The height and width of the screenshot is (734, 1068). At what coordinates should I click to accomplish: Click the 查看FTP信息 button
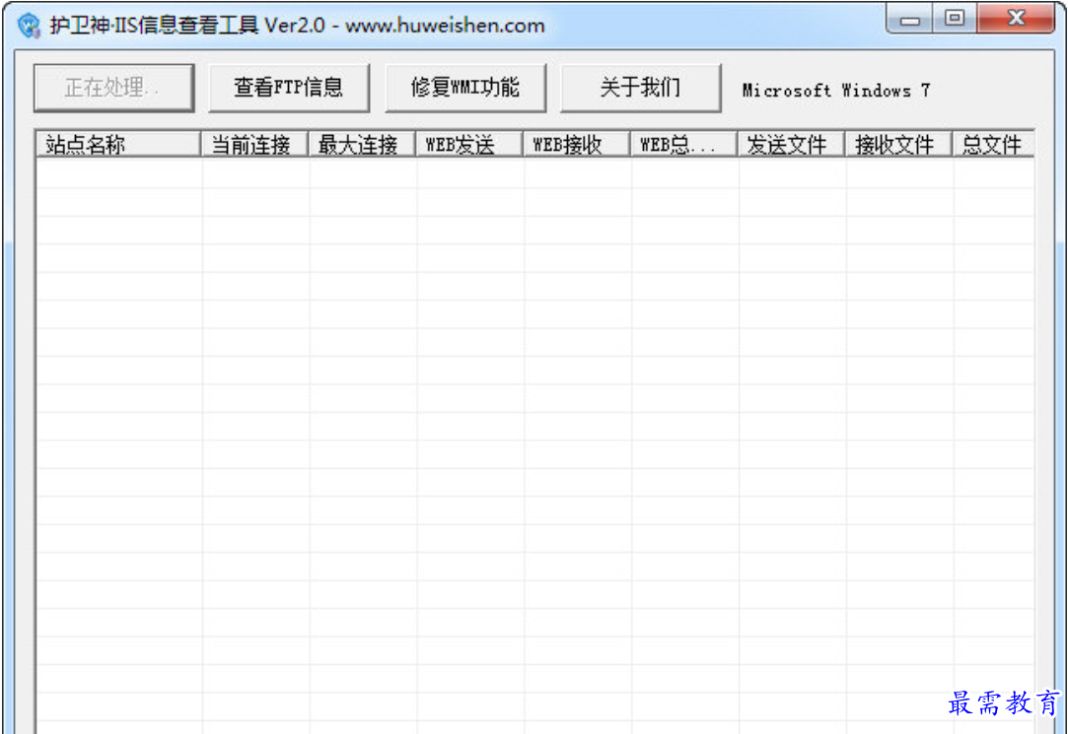click(x=288, y=87)
